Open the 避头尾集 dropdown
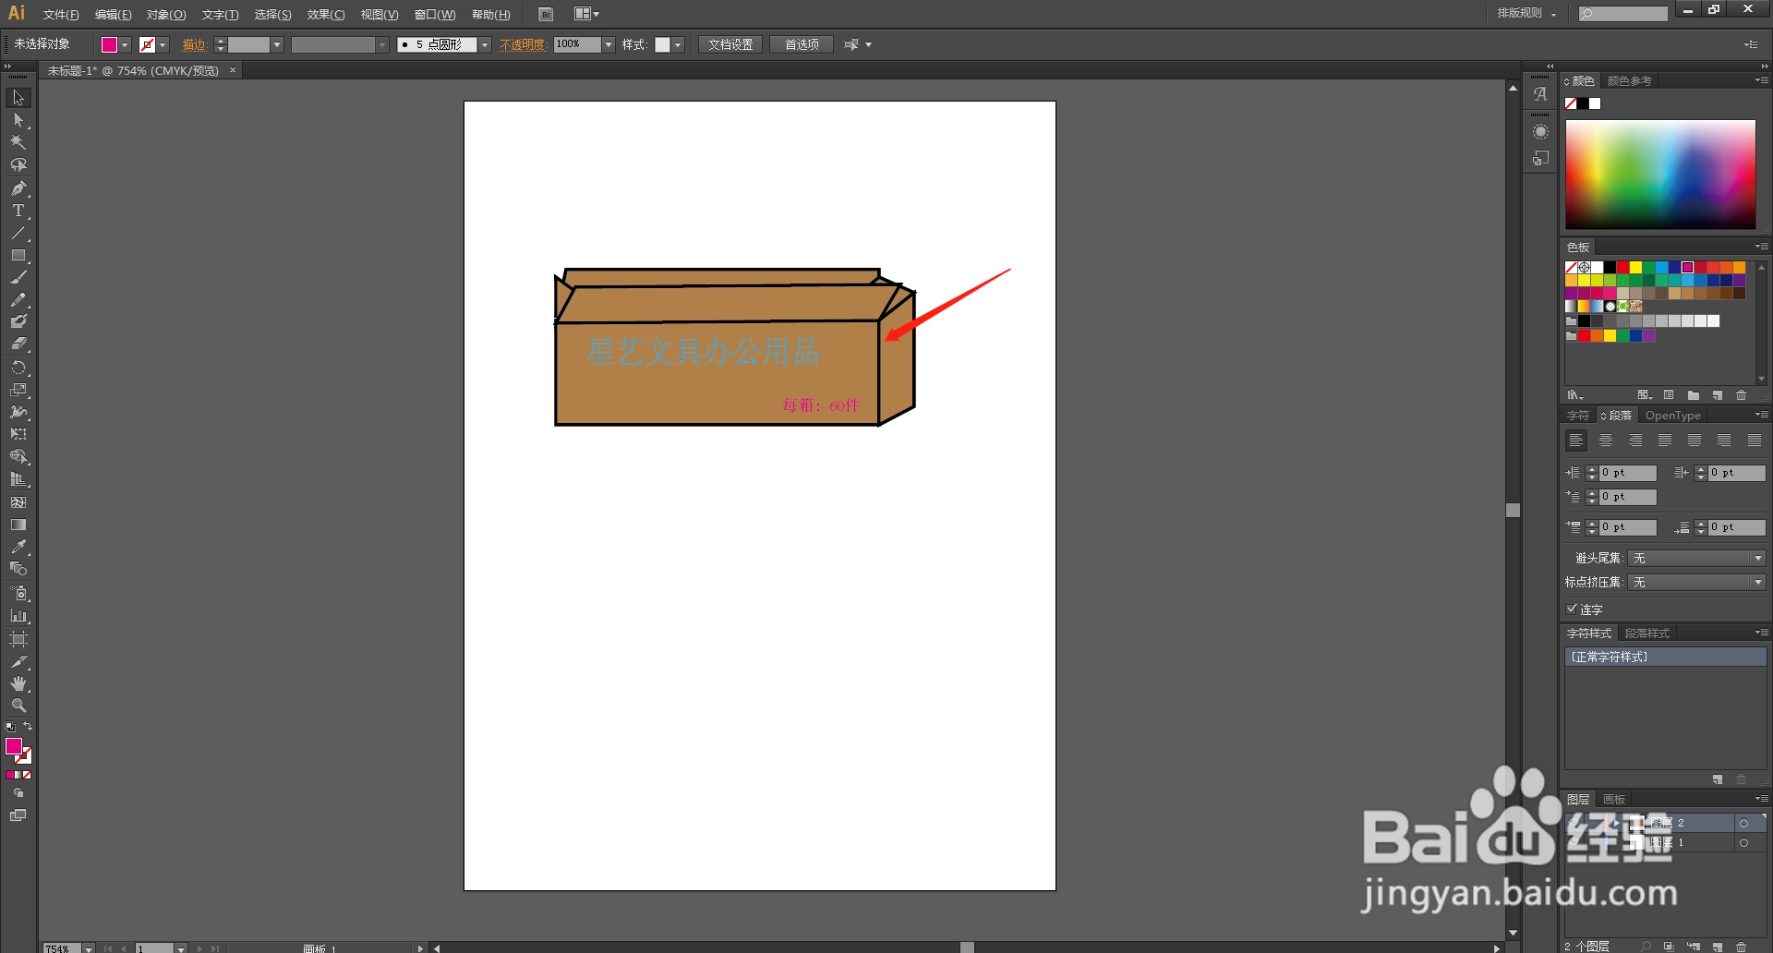 pyautogui.click(x=1697, y=558)
